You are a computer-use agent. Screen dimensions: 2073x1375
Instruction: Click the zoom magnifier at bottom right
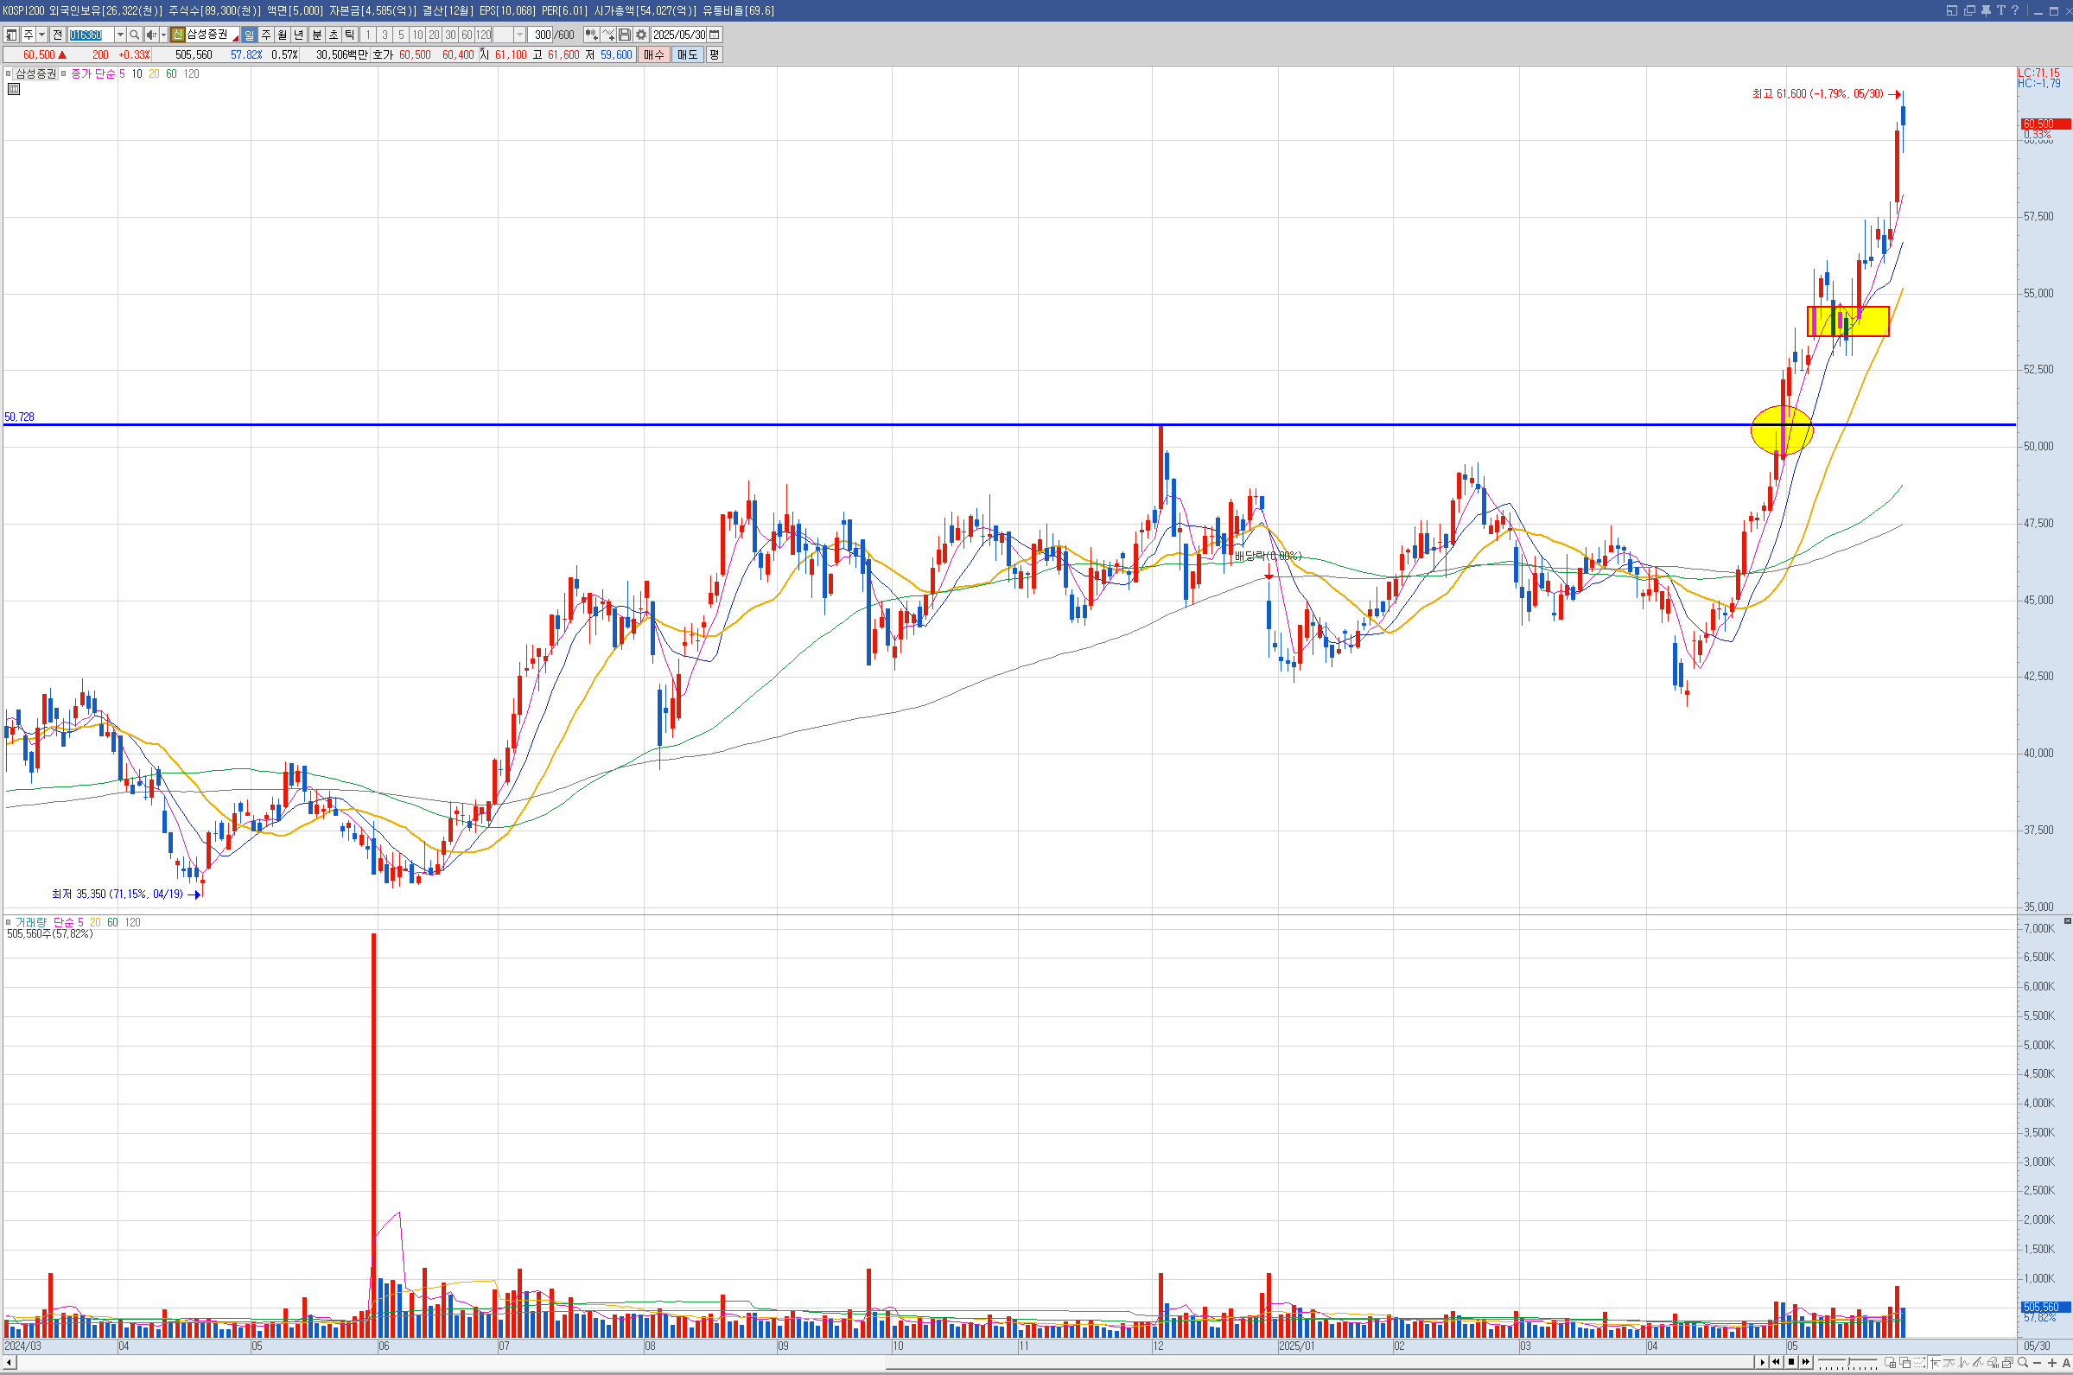click(2024, 1363)
